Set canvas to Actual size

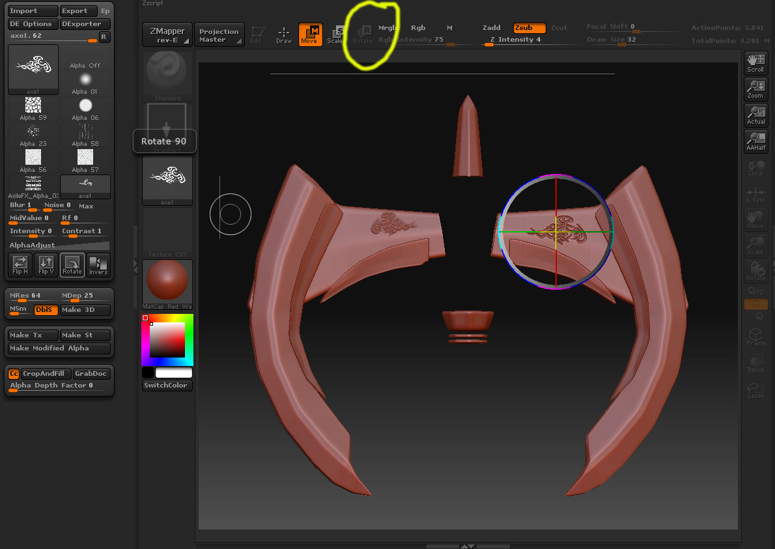(x=755, y=115)
